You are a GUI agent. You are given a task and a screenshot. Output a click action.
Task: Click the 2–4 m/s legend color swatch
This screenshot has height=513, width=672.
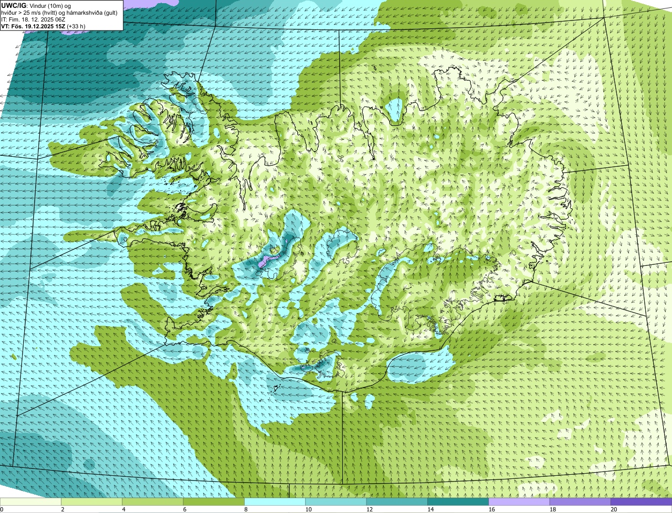92,502
